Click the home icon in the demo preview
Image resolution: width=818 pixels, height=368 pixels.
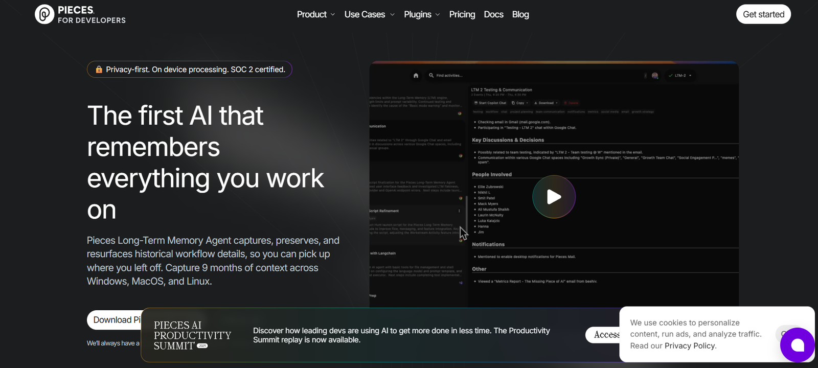click(x=416, y=76)
